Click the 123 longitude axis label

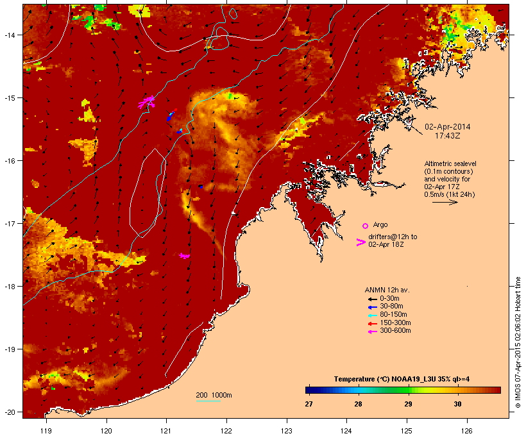pos(287,431)
